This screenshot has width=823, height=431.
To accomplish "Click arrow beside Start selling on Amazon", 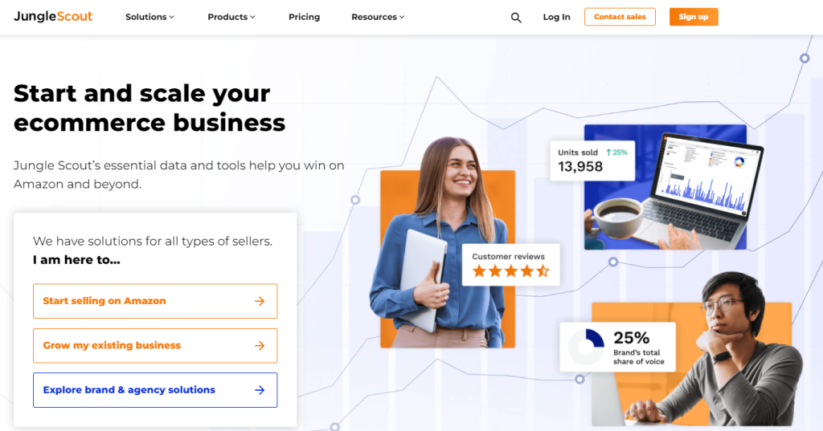I will [260, 301].
